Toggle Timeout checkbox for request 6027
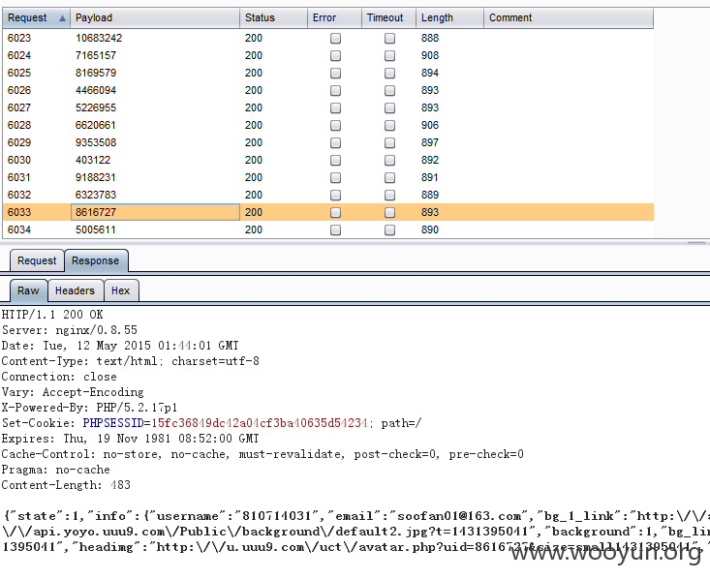The width and height of the screenshot is (710, 580). coord(389,107)
